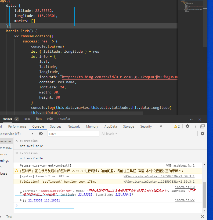The height and width of the screenshot is (220, 213).
Task: Collapse the debugger panel with the up chevron
Action: pyautogui.click(x=191, y=119)
